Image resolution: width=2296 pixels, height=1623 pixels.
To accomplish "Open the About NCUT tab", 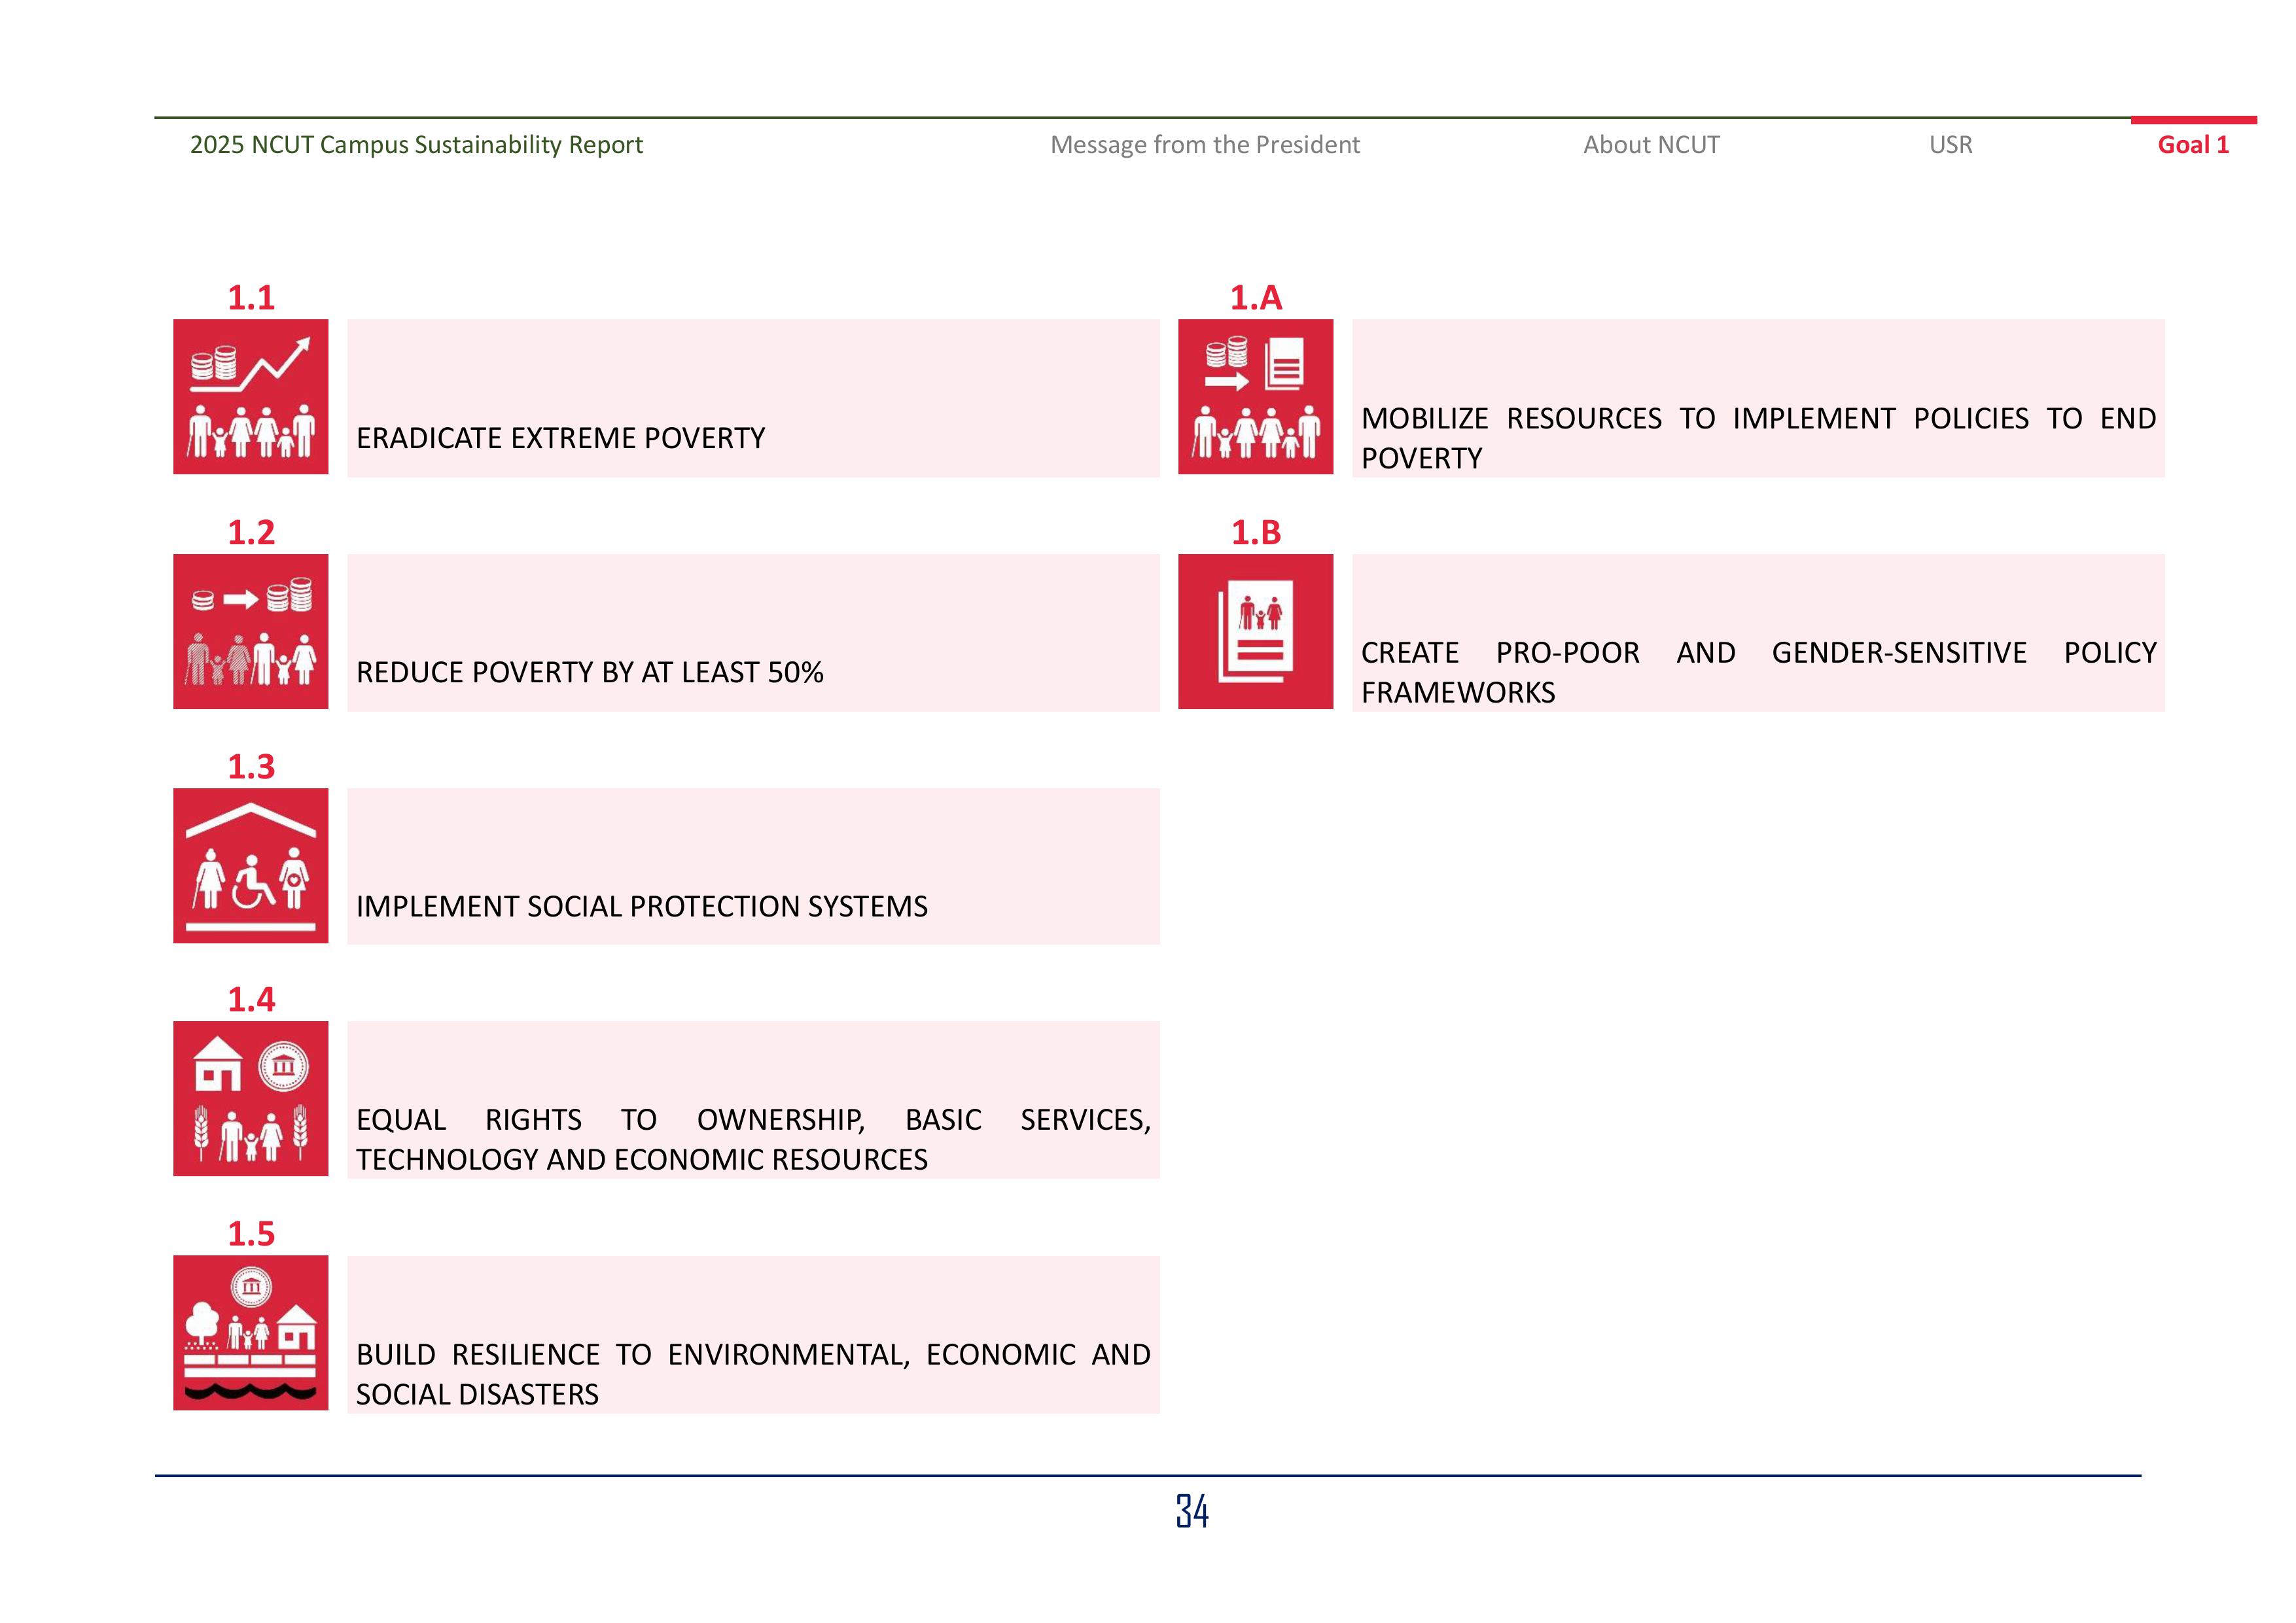I will point(1651,145).
